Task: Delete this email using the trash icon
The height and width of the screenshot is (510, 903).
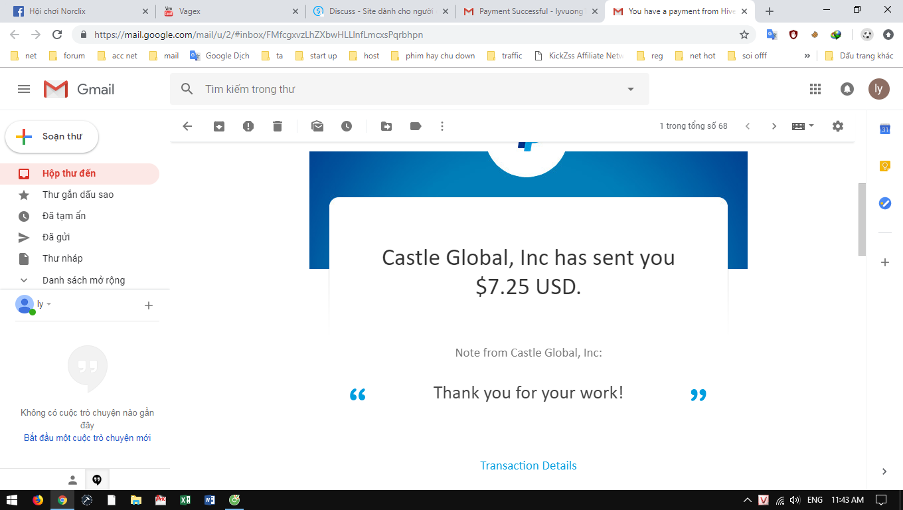Action: point(278,126)
